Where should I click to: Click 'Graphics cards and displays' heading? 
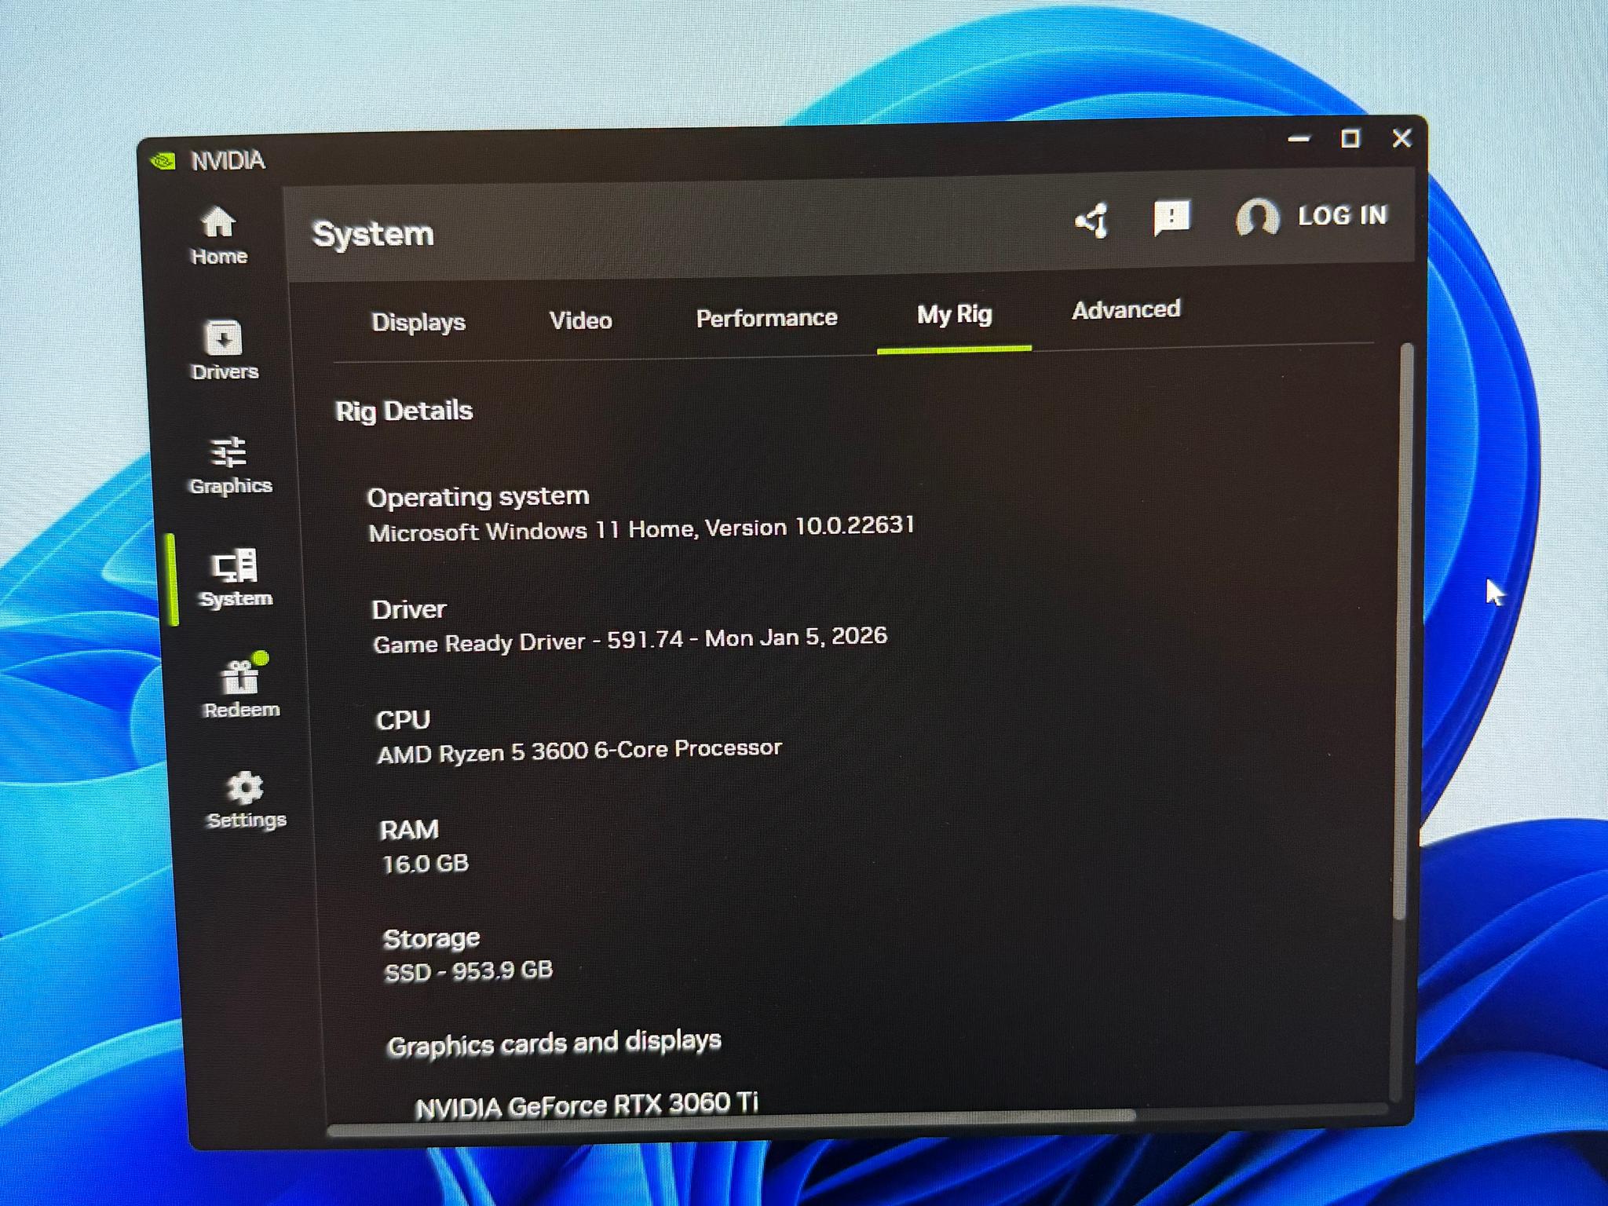click(554, 1043)
